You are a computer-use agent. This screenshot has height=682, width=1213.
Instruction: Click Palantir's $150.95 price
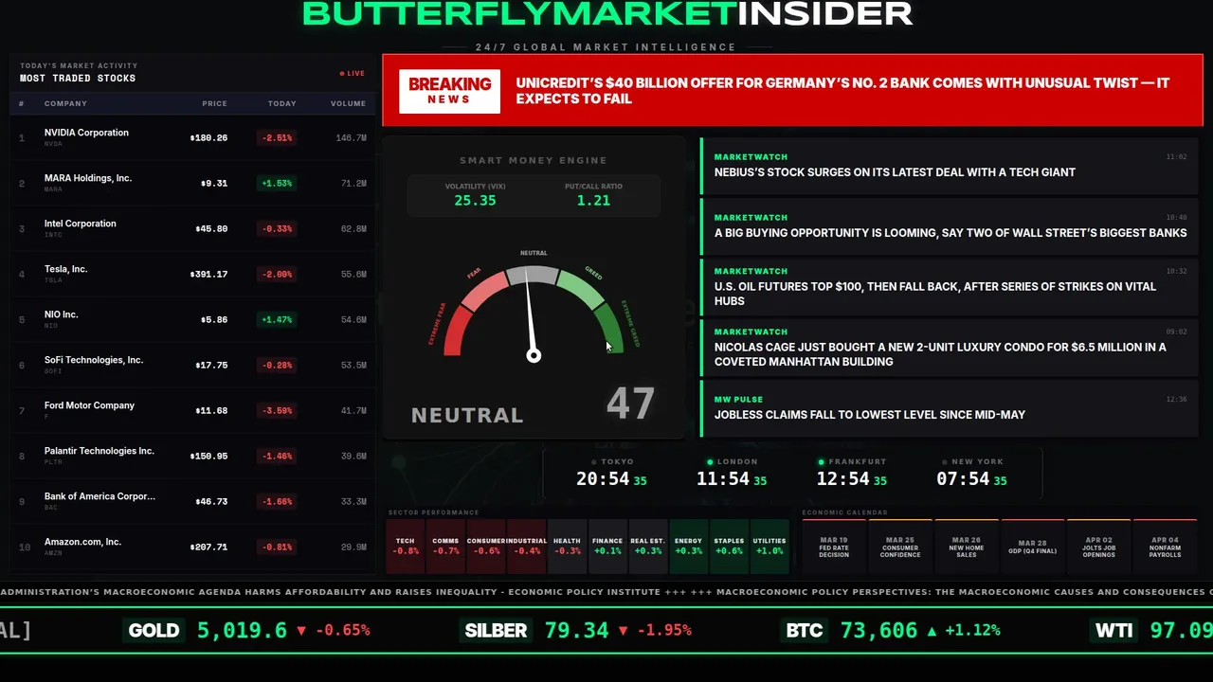click(x=208, y=456)
